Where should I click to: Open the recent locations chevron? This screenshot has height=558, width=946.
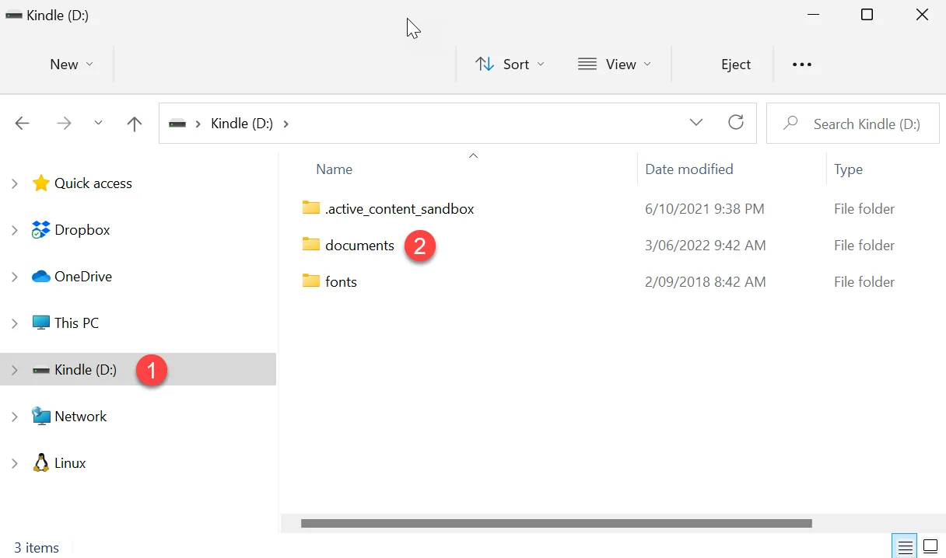coord(98,123)
